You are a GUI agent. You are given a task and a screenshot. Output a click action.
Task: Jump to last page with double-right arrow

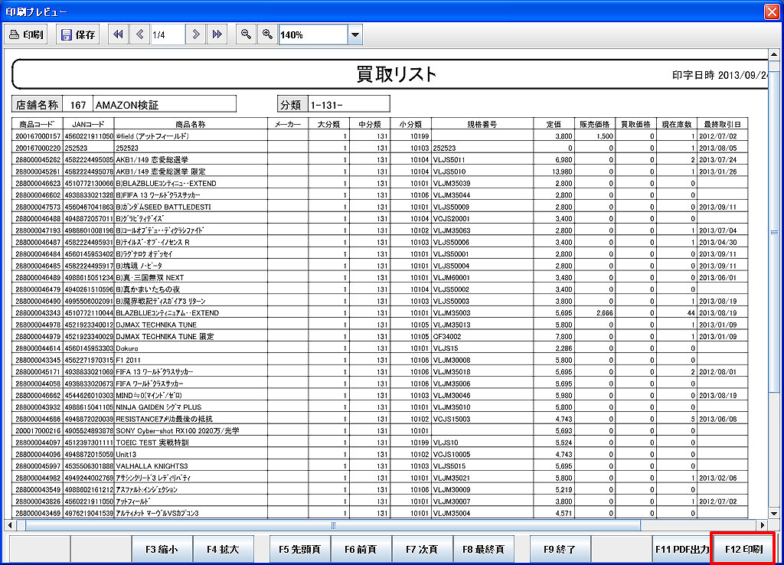tap(217, 34)
